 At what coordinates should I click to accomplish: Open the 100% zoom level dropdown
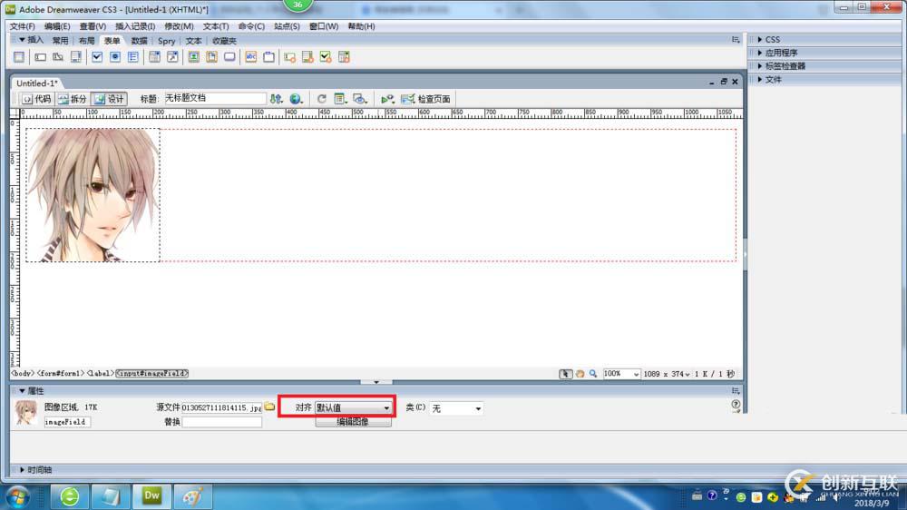pos(621,374)
